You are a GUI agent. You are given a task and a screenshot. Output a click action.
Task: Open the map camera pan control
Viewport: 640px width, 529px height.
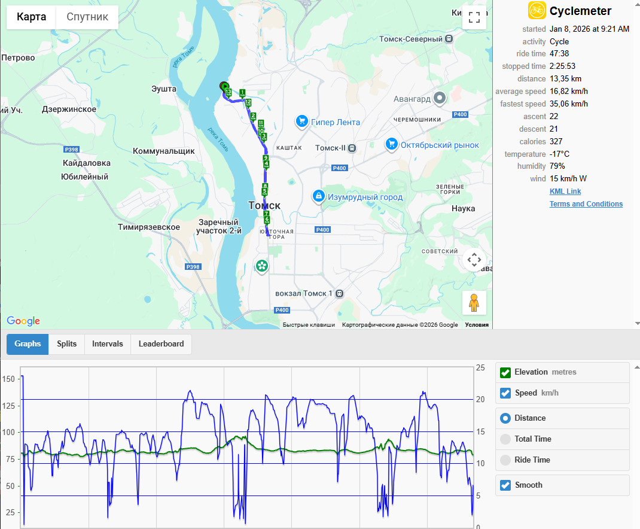point(474,260)
